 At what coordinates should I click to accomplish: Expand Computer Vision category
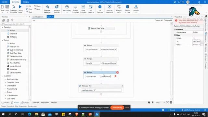pyautogui.click(x=5, y=83)
